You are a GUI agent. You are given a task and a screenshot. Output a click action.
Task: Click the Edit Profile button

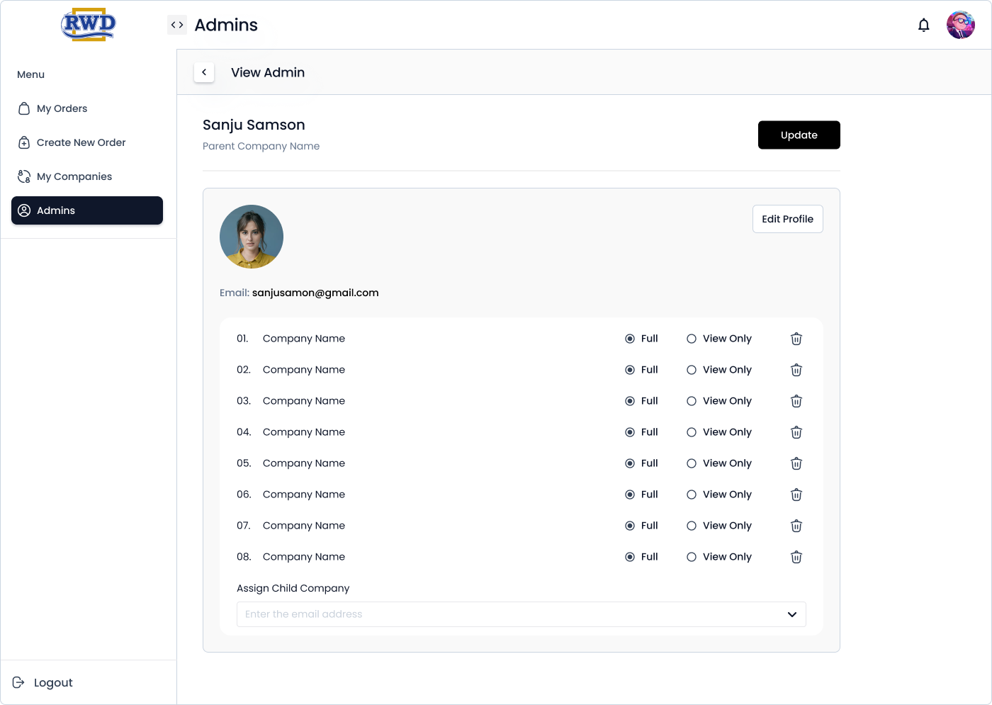[x=788, y=219]
